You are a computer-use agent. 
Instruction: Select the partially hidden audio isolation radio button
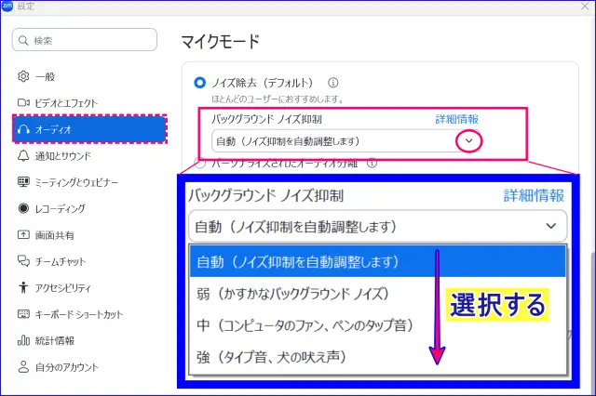tap(199, 164)
